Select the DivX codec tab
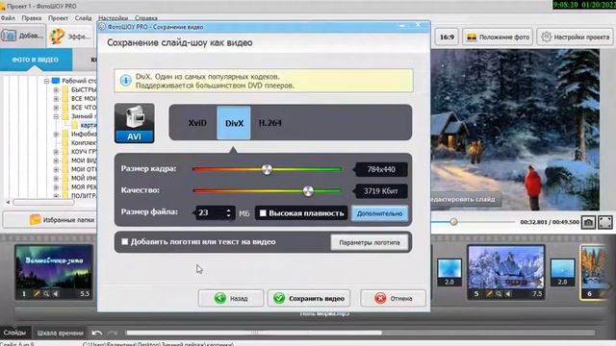The height and width of the screenshot is (346, 616). [x=234, y=123]
